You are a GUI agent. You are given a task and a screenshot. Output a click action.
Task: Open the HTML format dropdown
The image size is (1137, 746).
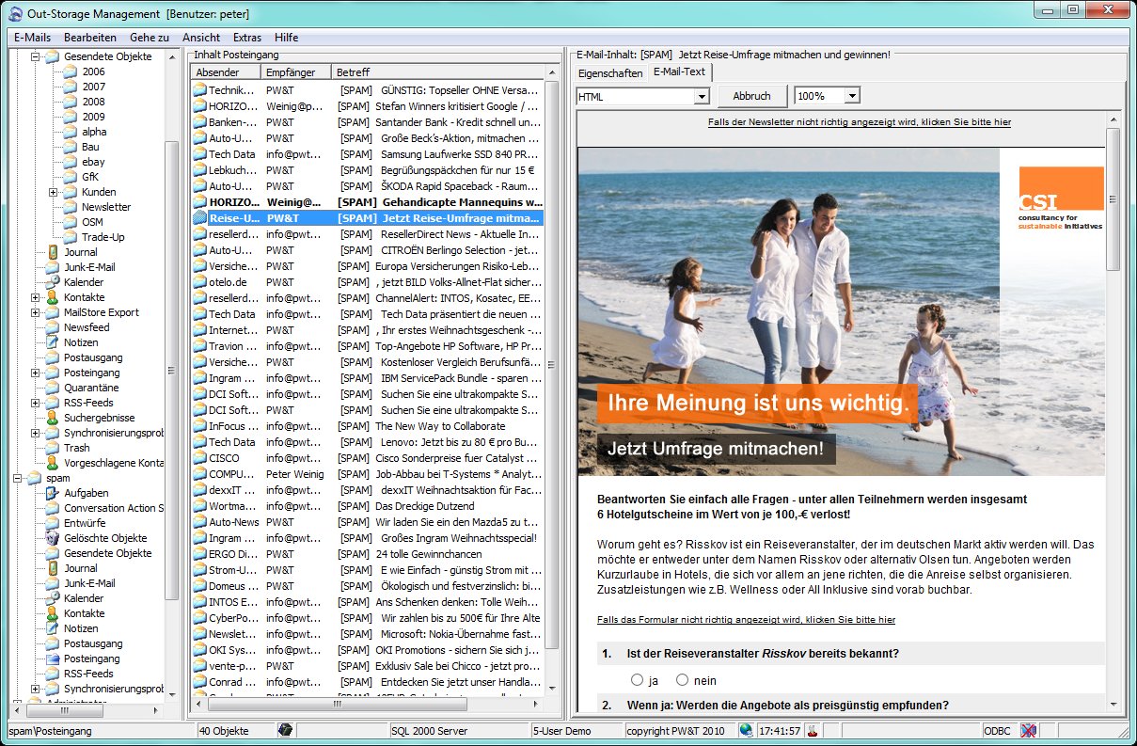coord(701,96)
